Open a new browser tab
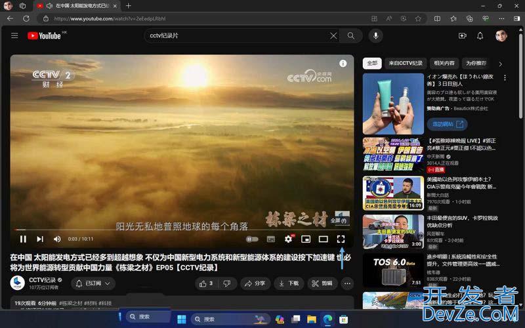The width and height of the screenshot is (525, 328). [x=128, y=6]
